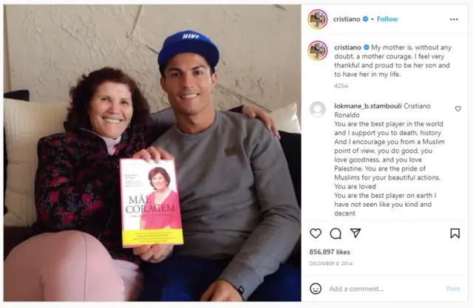The image size is (473, 308).
Task: Open cristiano's avatar beside the caption
Action: (318, 51)
